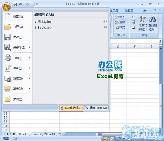Choose 关闭(C) in the Office menu
This screenshot has height=141, width=164.
coord(17,99)
